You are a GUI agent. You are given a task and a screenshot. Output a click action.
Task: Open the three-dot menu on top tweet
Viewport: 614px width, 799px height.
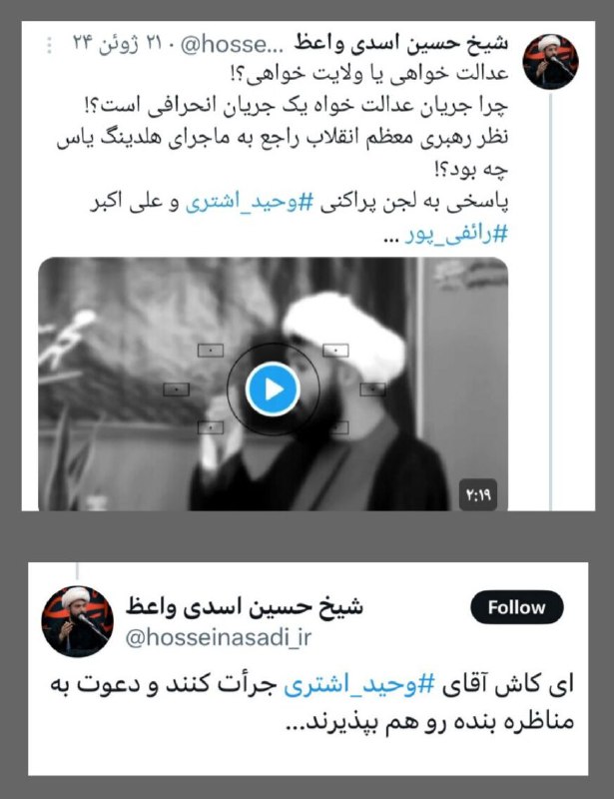[x=50, y=45]
